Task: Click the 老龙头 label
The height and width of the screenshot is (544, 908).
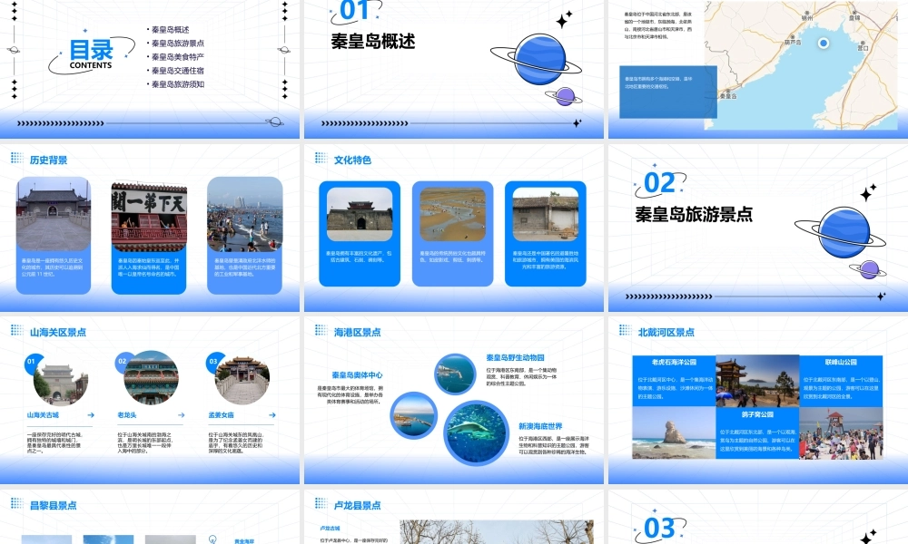Action: (127, 415)
